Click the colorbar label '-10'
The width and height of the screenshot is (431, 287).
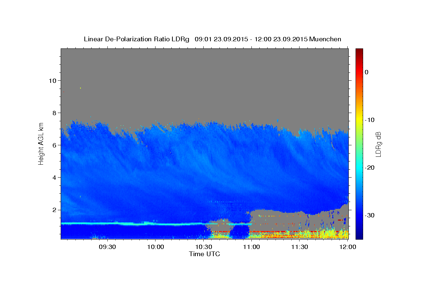tap(370, 120)
